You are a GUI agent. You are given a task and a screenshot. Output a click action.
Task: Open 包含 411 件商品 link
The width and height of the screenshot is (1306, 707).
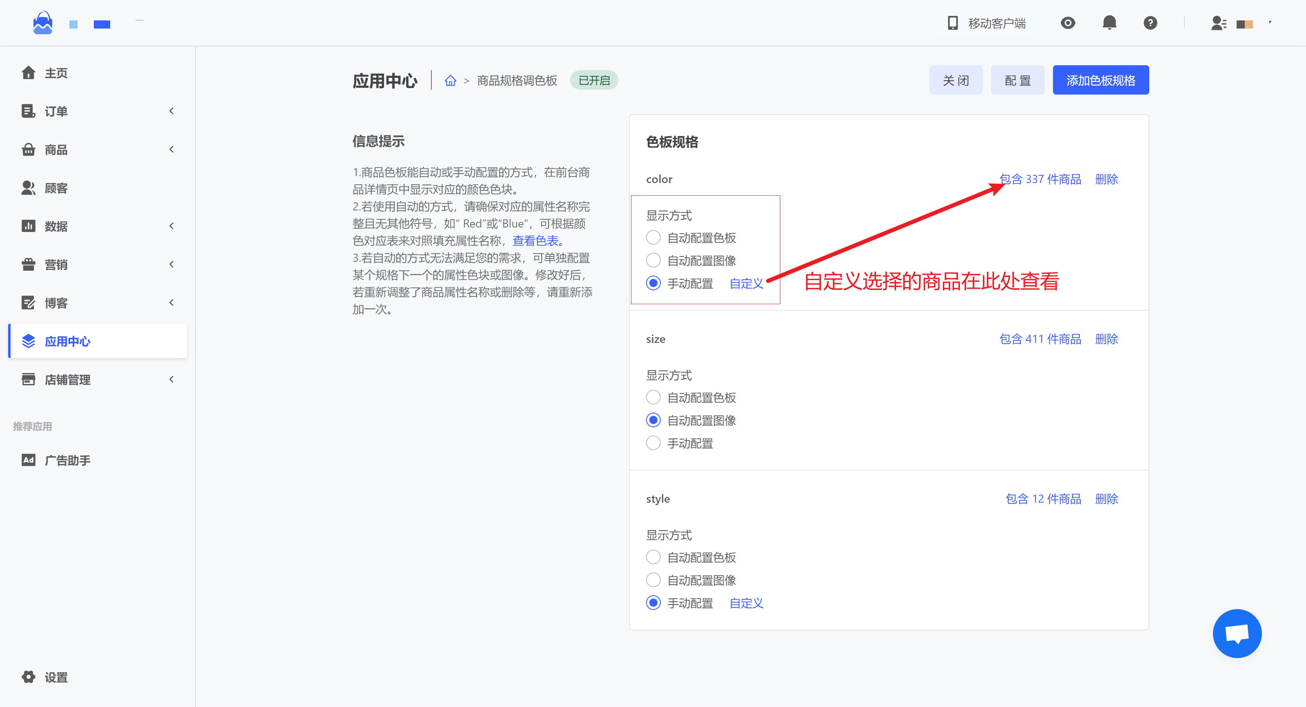click(x=1040, y=339)
